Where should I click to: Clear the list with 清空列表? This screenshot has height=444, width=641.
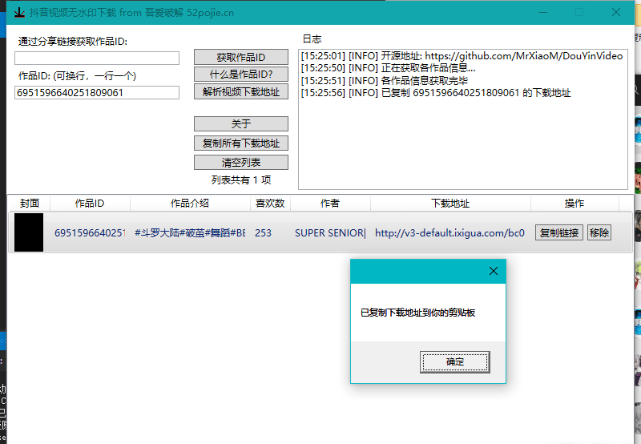click(241, 163)
